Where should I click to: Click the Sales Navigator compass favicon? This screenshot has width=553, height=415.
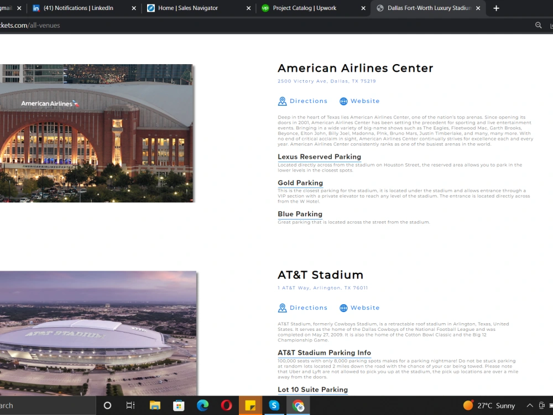click(x=150, y=8)
